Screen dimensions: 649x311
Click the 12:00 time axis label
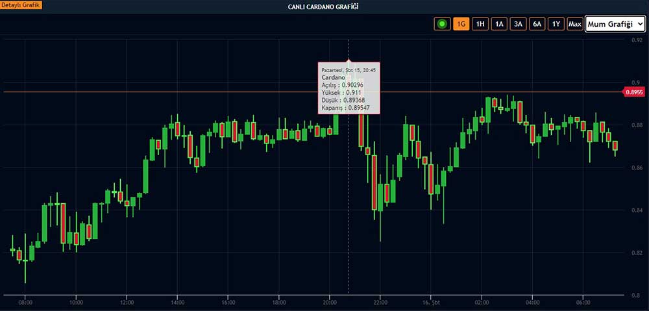point(127,303)
